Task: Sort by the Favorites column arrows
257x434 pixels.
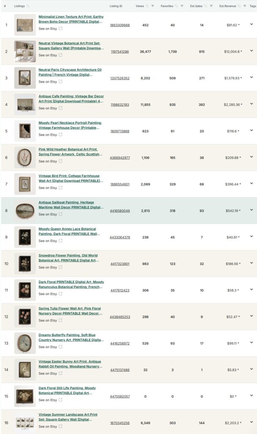Action: 176,6
